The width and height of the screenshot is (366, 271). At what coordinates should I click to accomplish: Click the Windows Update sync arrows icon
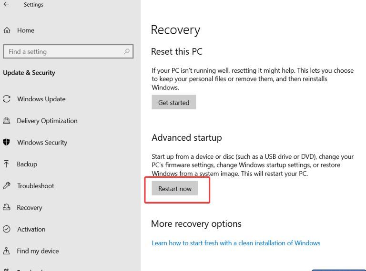pyautogui.click(x=7, y=99)
